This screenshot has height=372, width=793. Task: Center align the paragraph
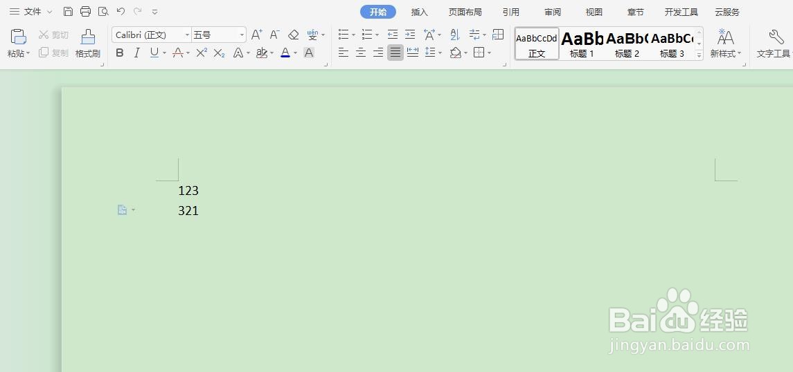tap(361, 53)
